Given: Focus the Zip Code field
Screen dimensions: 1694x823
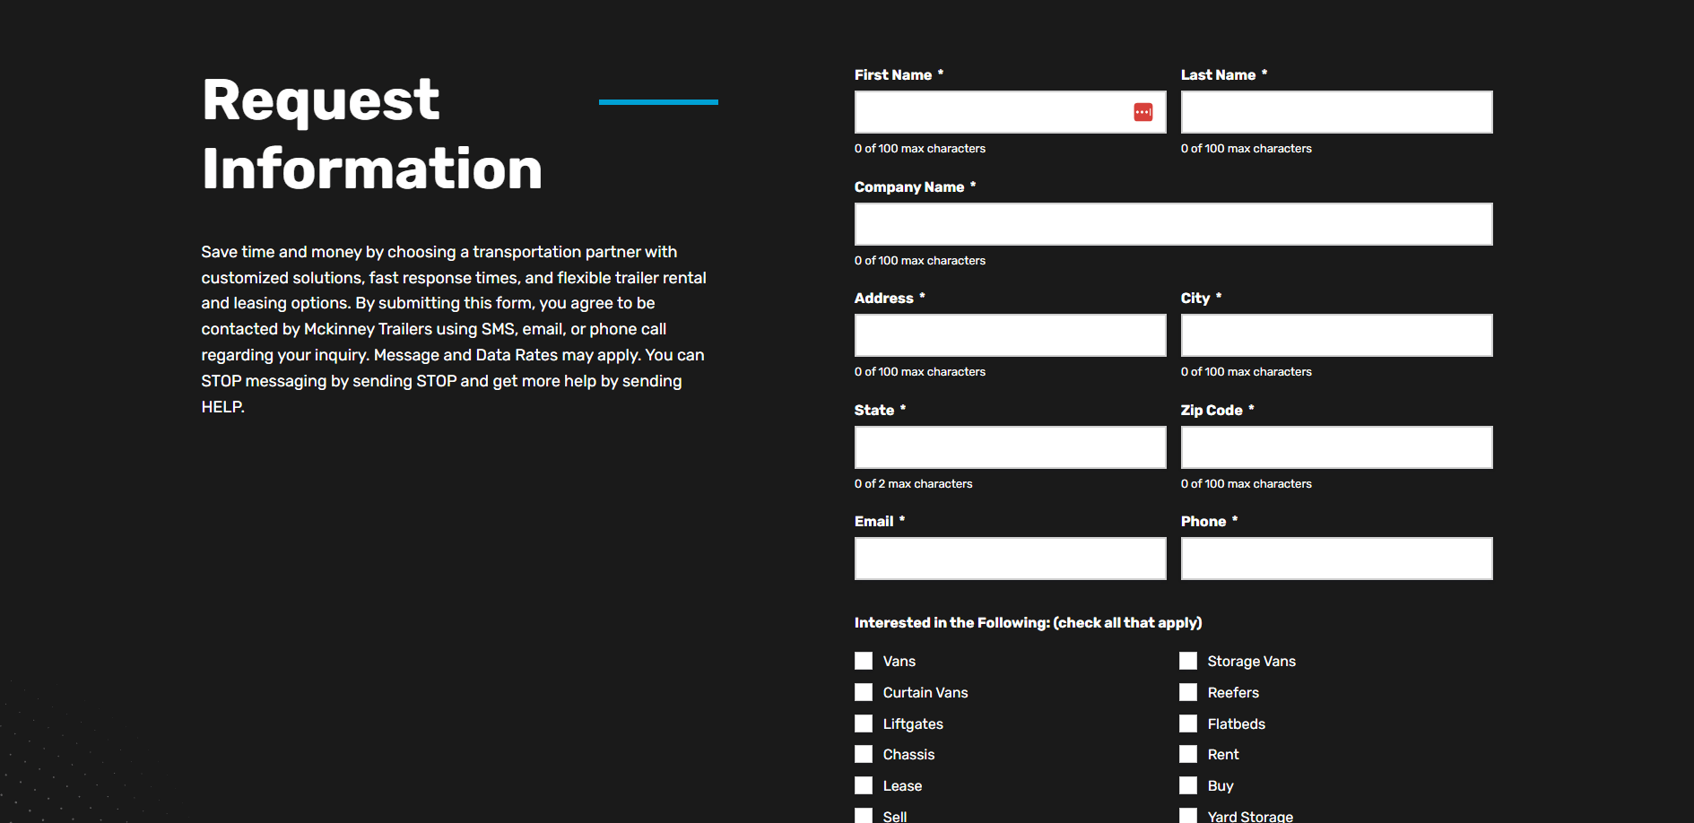Looking at the screenshot, I should coord(1336,447).
